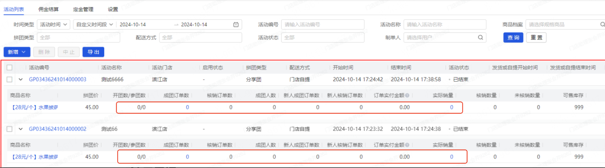Toggle the select-all checkbox in table header
The width and height of the screenshot is (605, 168).
9,67
